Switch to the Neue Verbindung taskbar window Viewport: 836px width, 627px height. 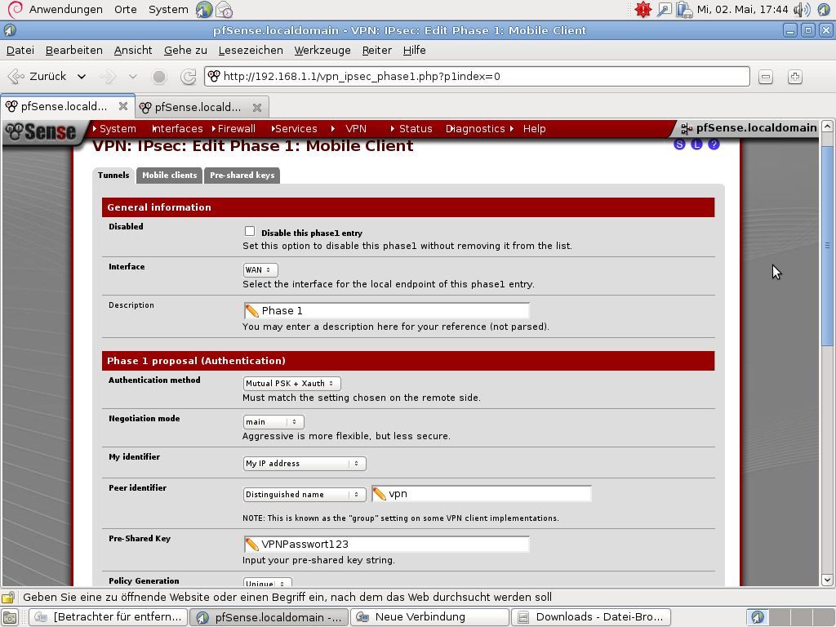(x=429, y=617)
